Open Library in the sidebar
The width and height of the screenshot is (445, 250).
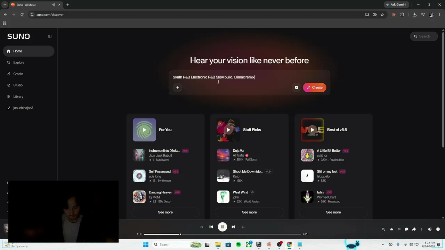point(29,97)
